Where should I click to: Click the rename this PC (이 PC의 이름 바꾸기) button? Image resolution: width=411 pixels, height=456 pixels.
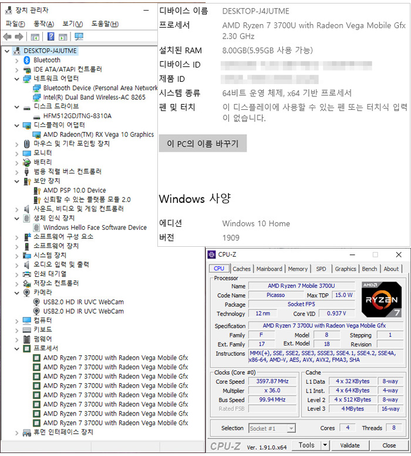[x=203, y=143]
